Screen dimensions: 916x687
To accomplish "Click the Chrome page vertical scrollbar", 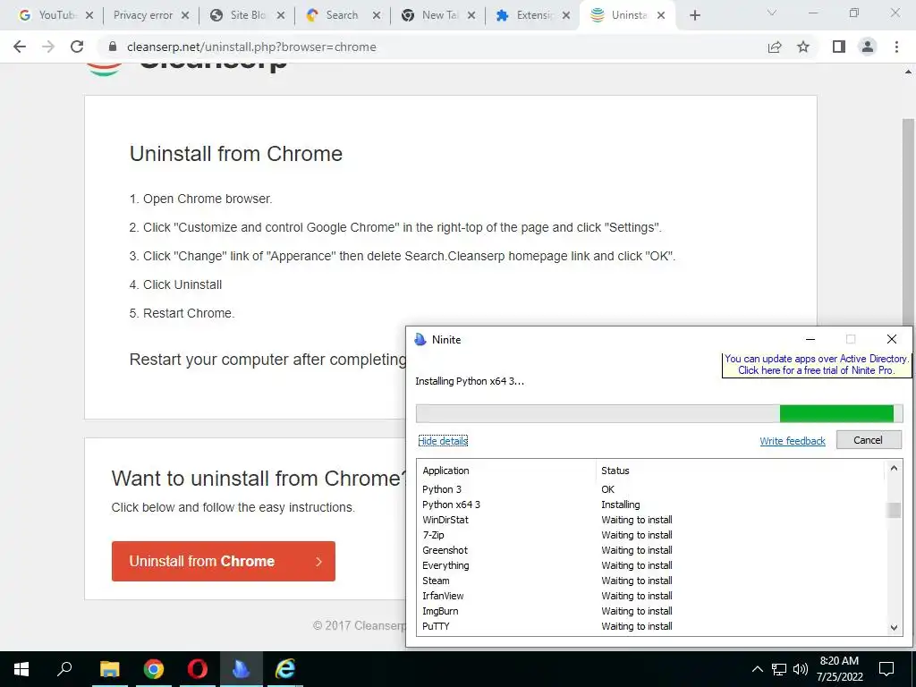I will 908,222.
